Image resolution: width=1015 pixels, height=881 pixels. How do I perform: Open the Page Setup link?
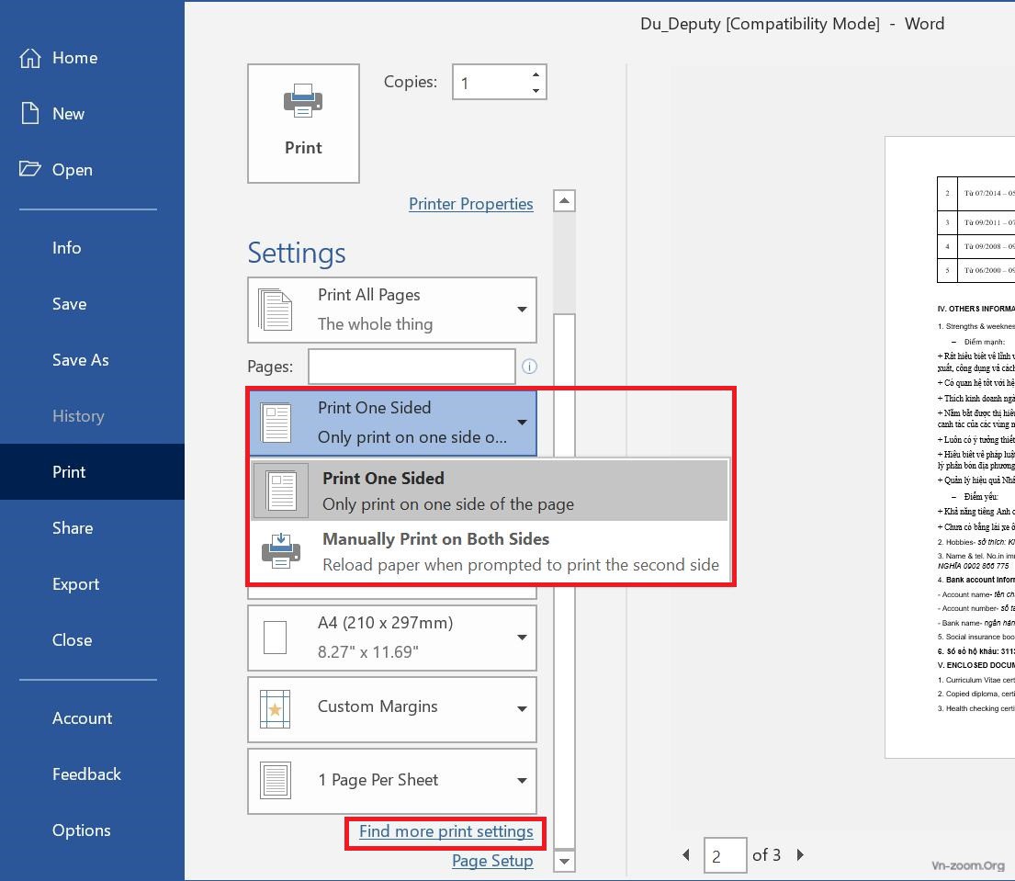pos(492,861)
